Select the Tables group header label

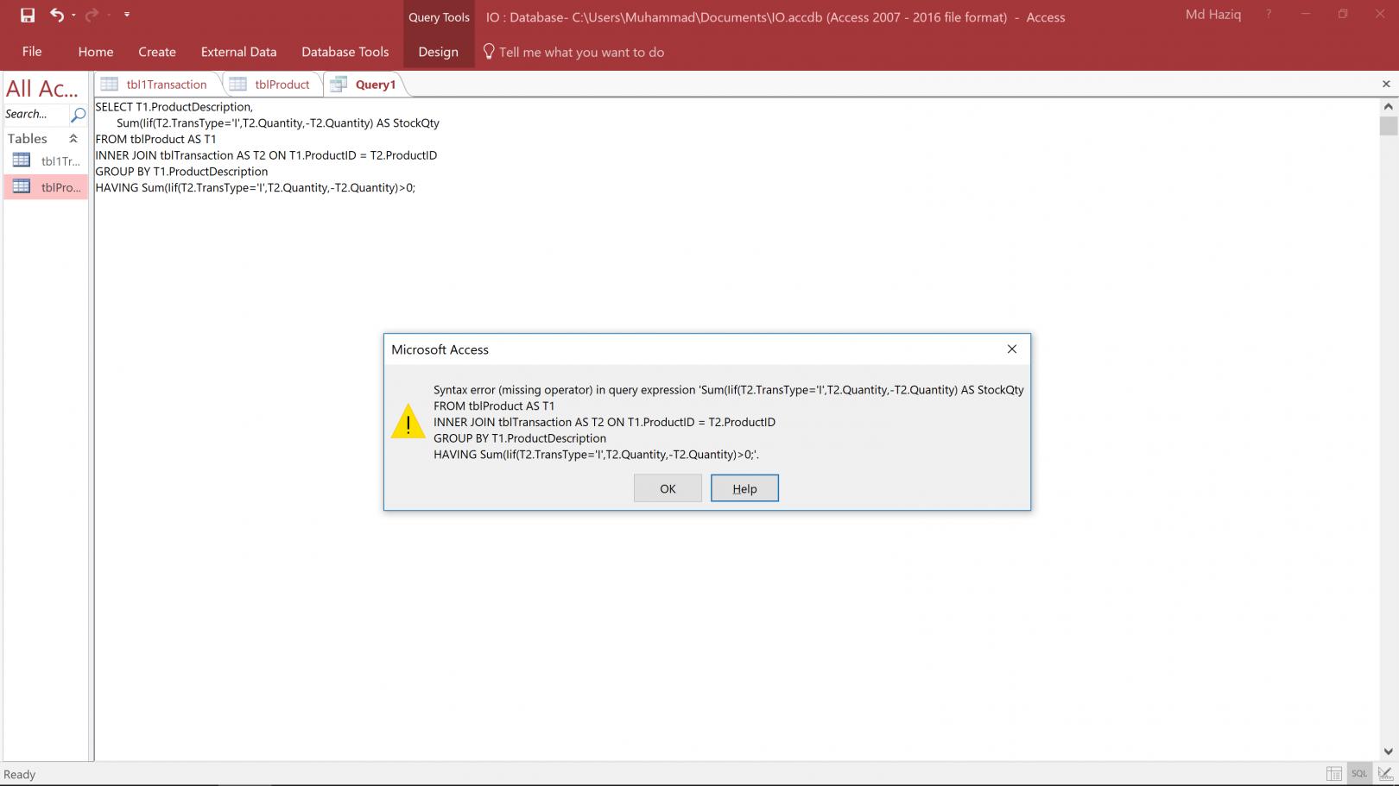28,138
